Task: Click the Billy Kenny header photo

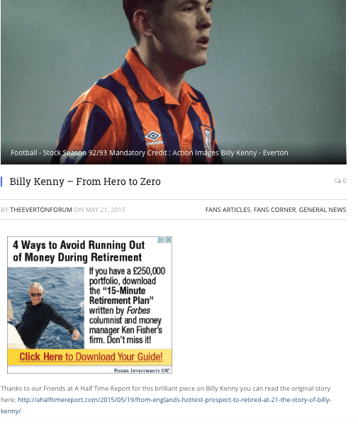Action: point(173,82)
